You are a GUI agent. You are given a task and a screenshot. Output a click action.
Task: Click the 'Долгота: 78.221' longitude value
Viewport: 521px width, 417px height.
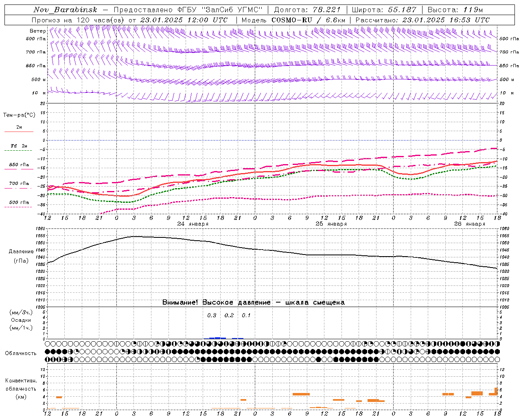pos(307,10)
